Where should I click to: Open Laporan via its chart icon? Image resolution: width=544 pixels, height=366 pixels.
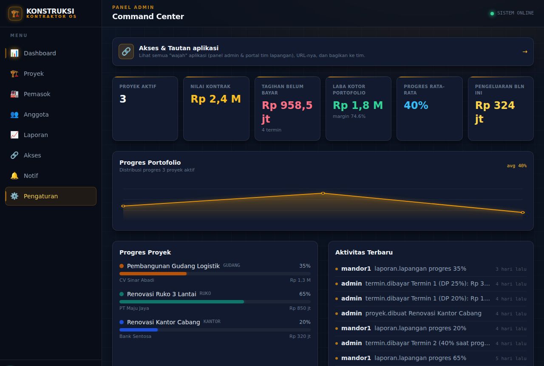pos(14,135)
